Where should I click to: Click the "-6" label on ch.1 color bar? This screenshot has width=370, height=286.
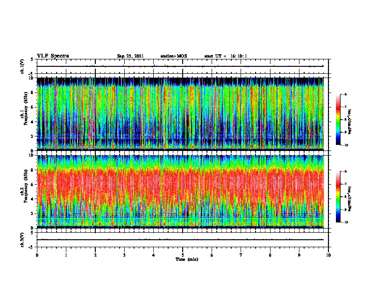point(345,94)
